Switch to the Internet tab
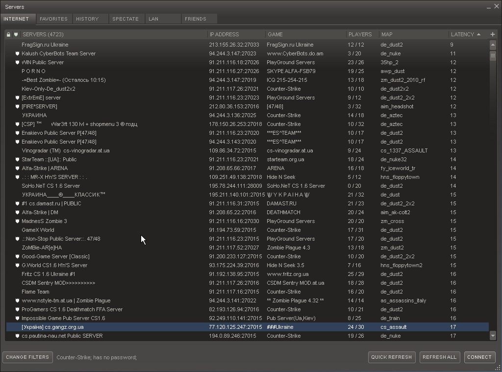Image resolution: width=502 pixels, height=372 pixels. coord(18,19)
